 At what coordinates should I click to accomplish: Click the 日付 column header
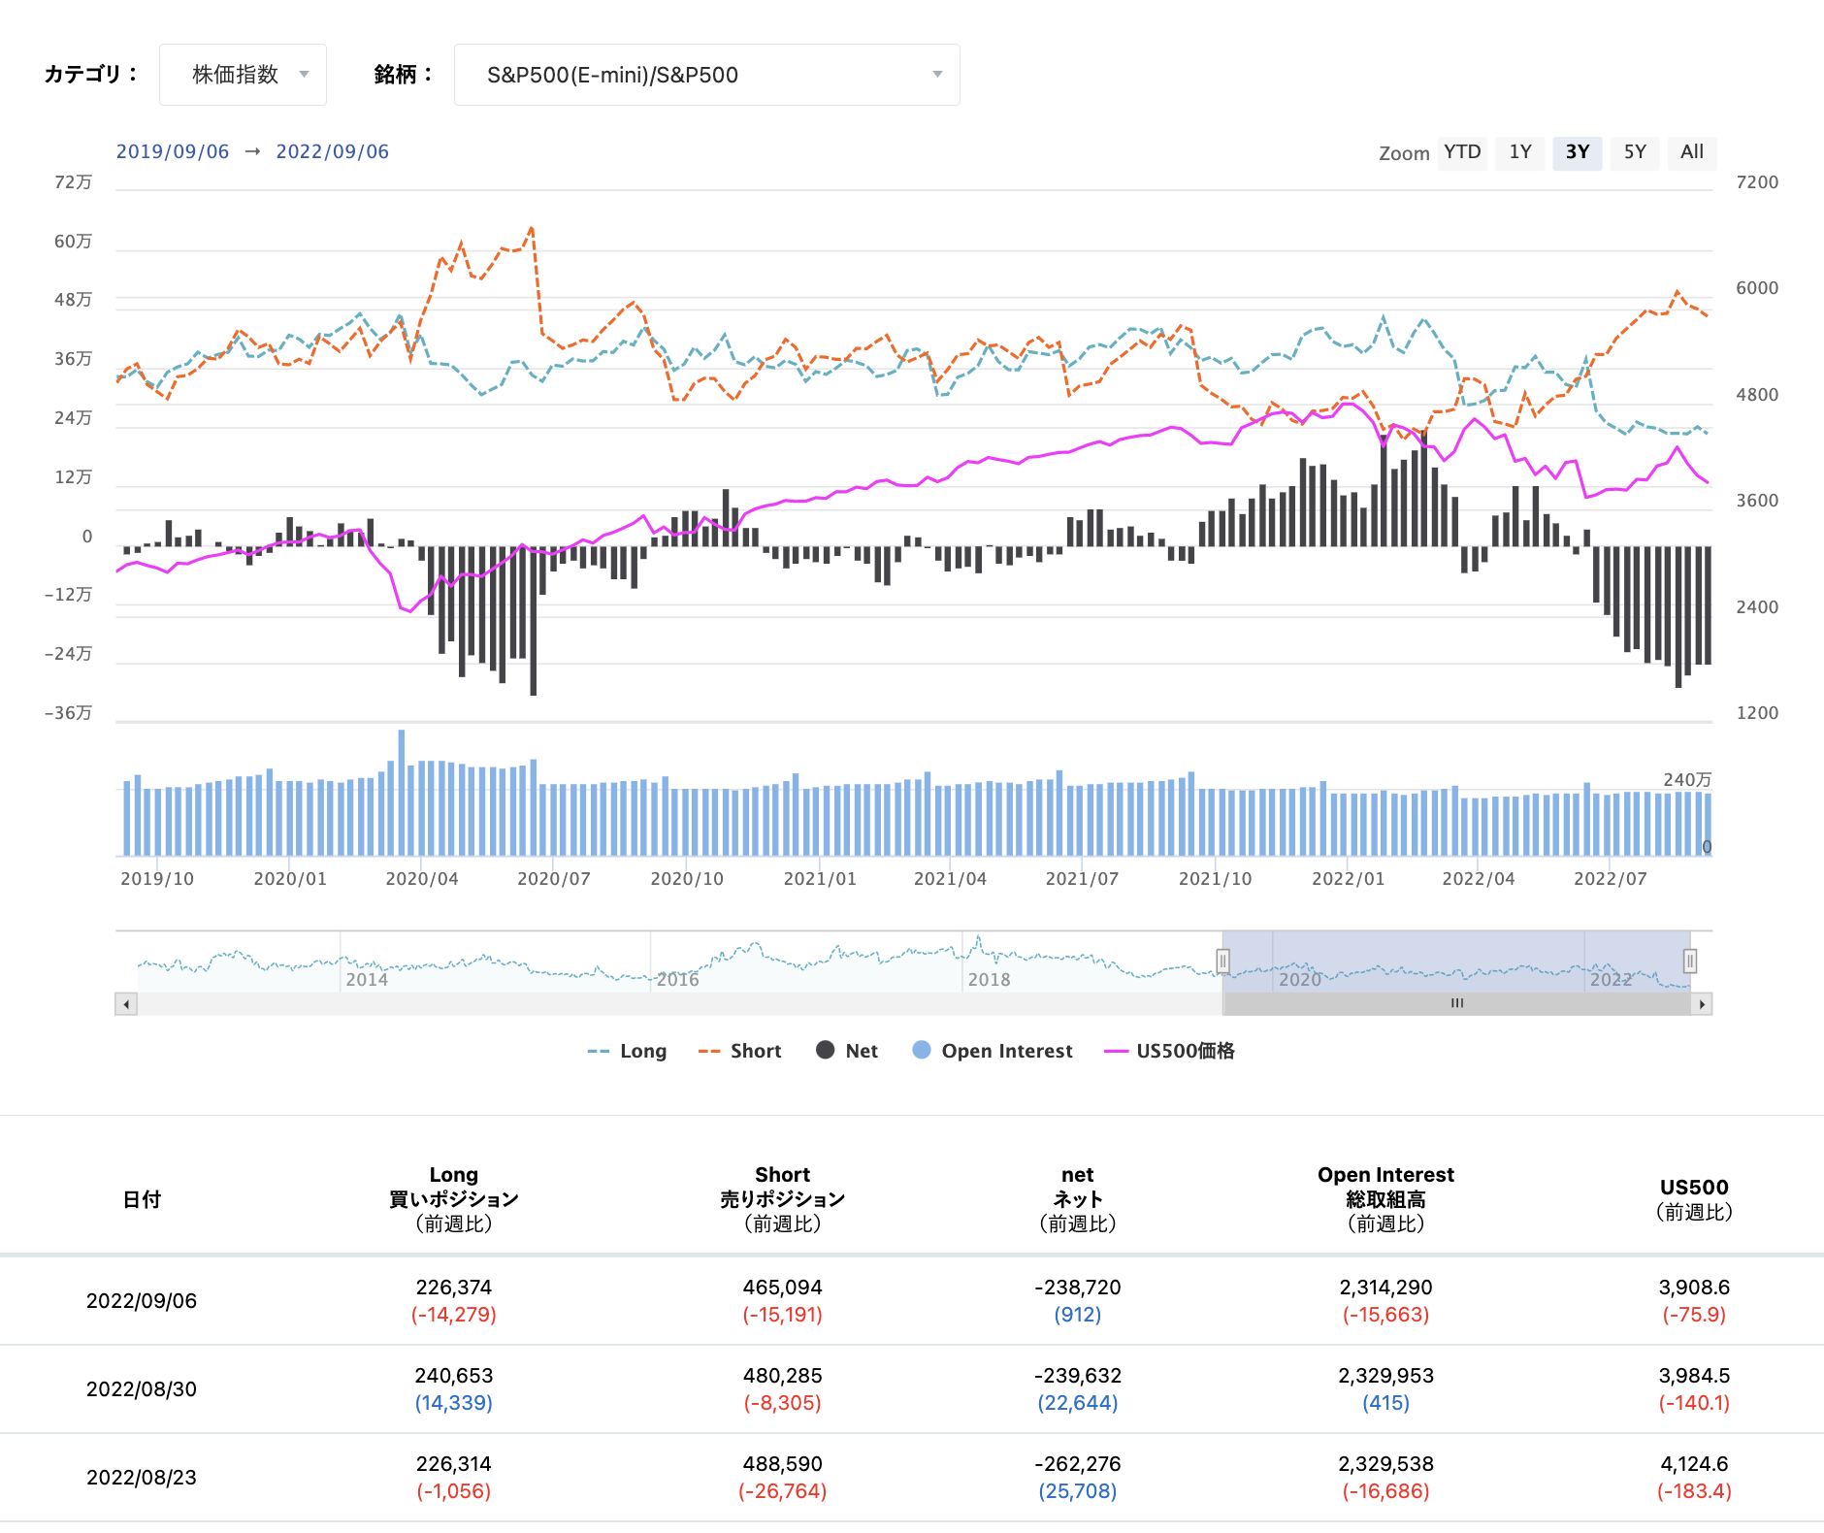click(x=142, y=1199)
